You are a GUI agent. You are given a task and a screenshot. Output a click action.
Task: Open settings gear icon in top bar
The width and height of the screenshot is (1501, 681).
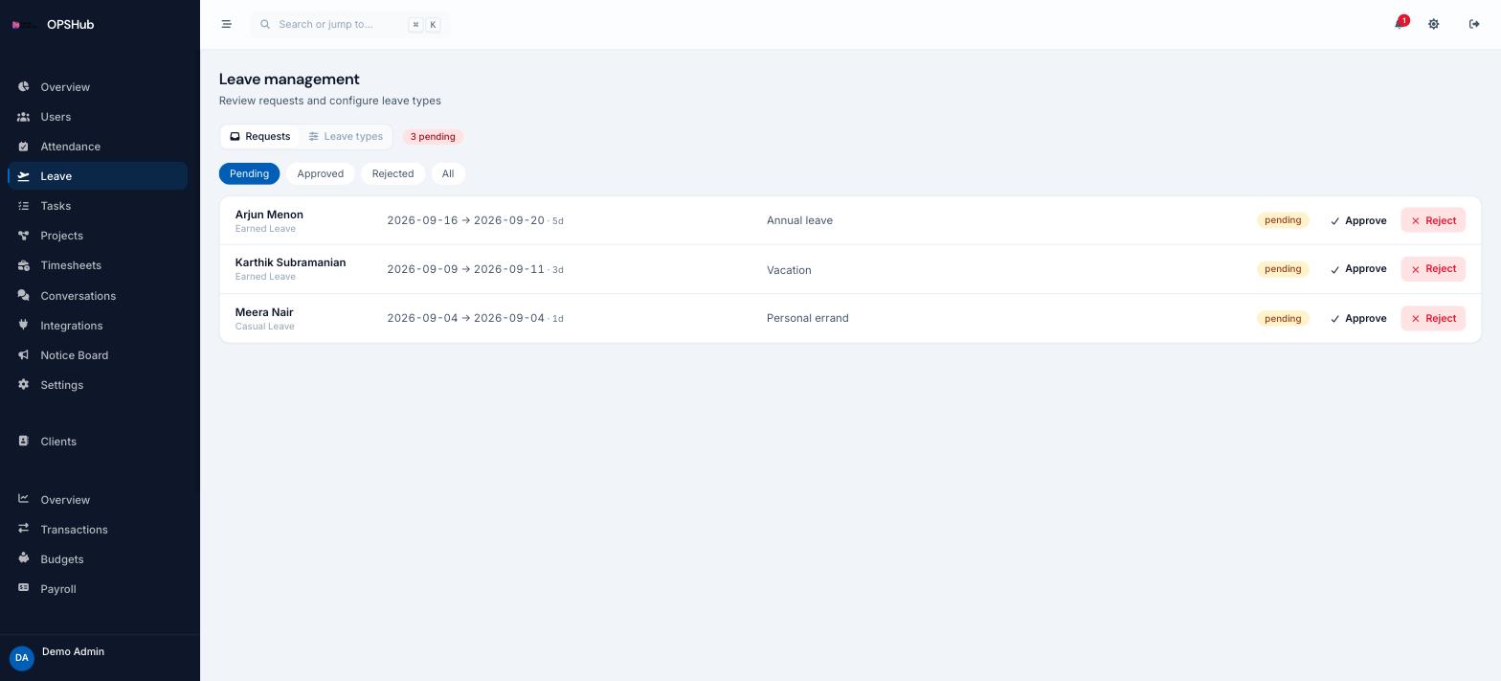click(1433, 24)
